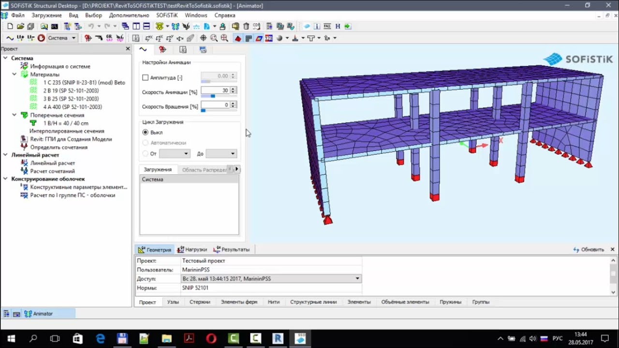
Task: Open the Доступ date dropdown
Action: click(271, 279)
